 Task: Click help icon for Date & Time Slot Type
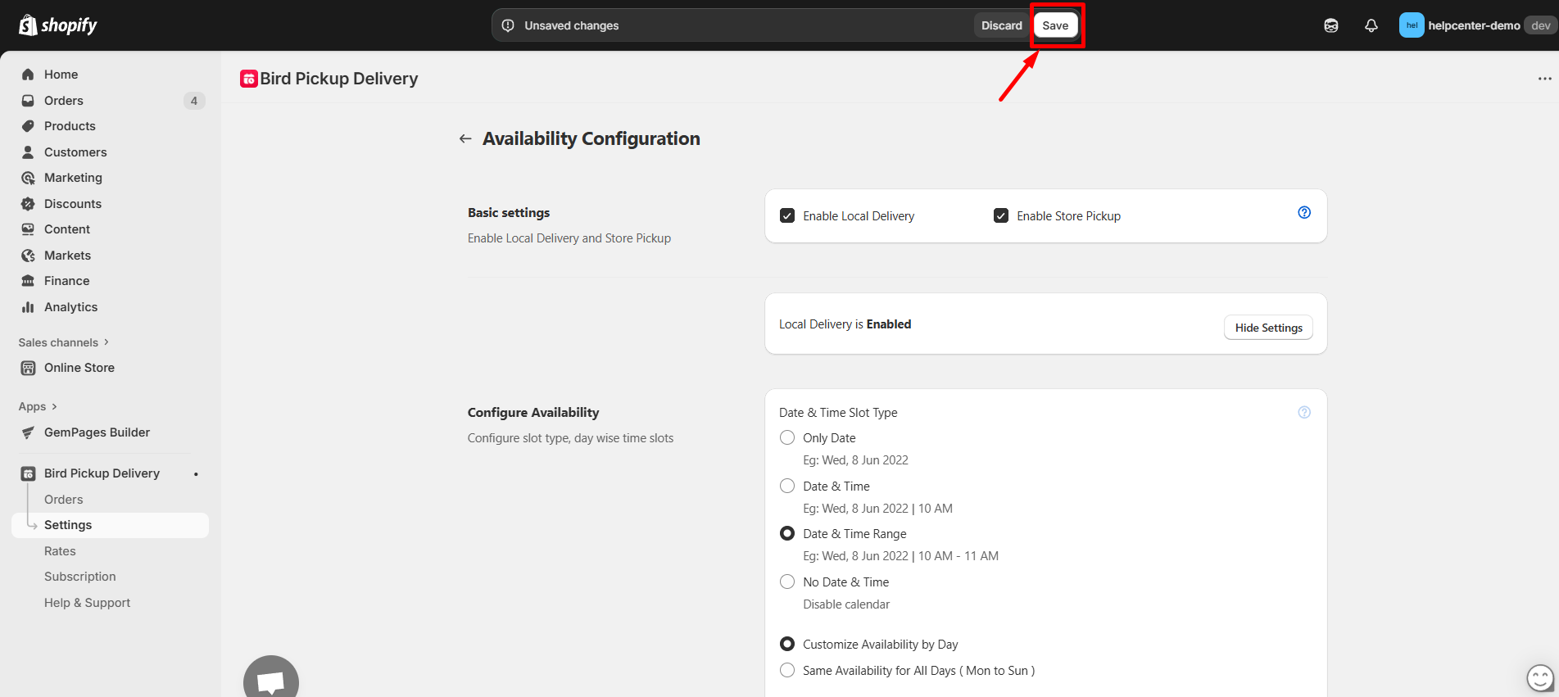[x=1304, y=413]
